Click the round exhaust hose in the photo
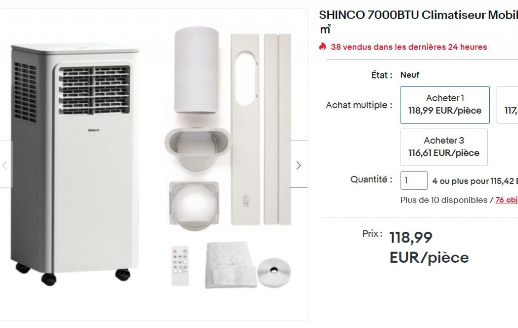Image resolution: width=518 pixels, height=328 pixels. click(196, 70)
